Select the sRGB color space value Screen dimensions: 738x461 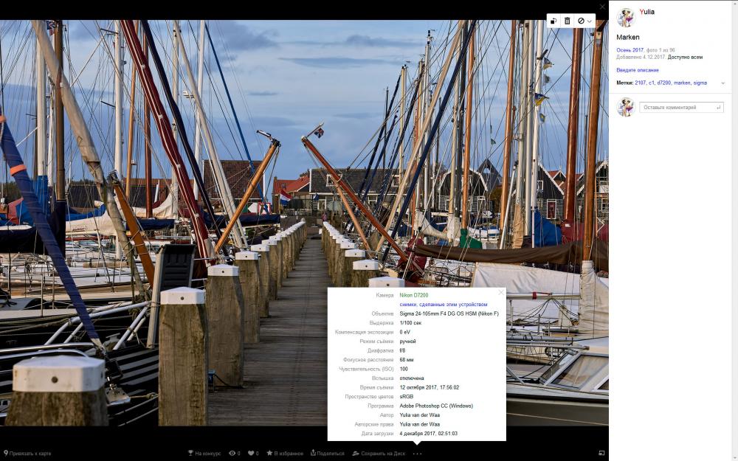[407, 397]
